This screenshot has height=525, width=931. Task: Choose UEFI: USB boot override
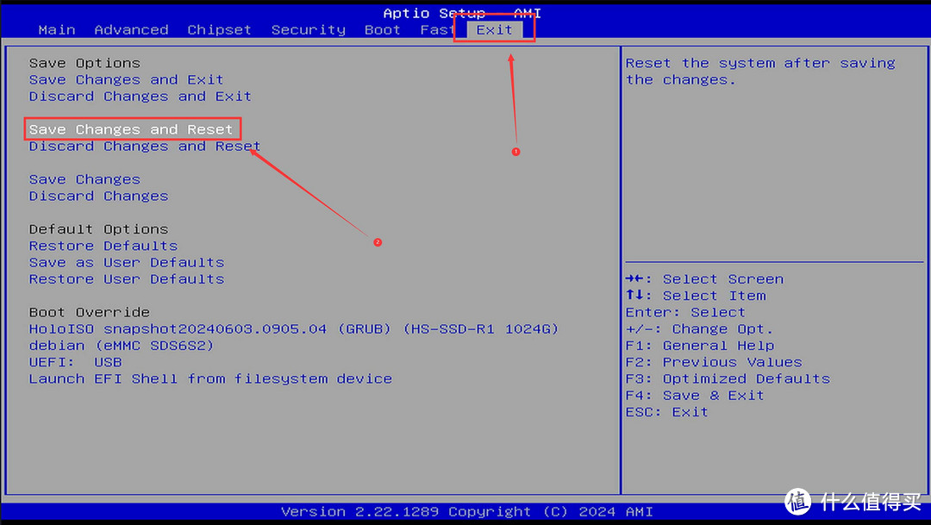click(75, 362)
